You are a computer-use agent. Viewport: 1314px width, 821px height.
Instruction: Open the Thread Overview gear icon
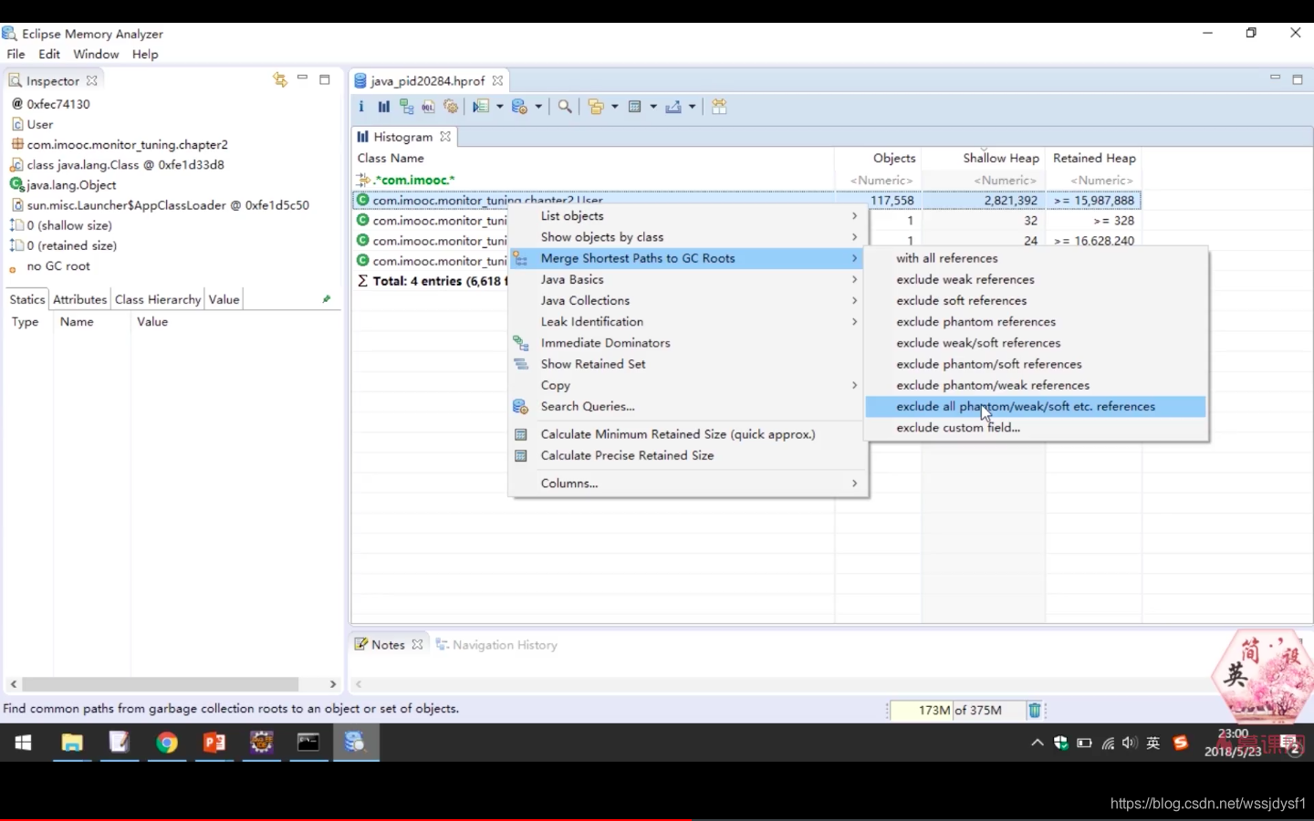451,107
